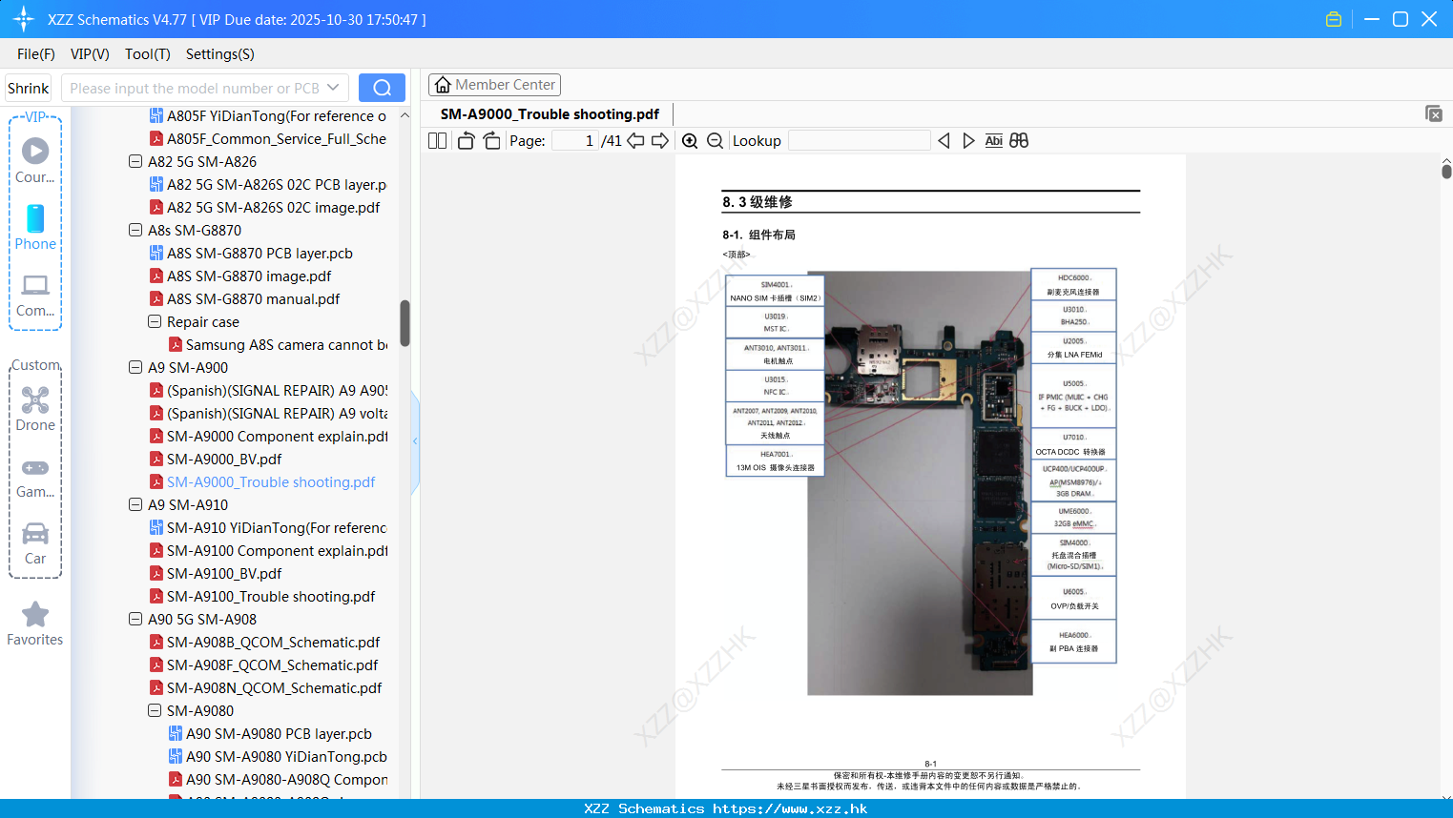Open the Tool(T) menu
The width and height of the screenshot is (1453, 818).
148,54
